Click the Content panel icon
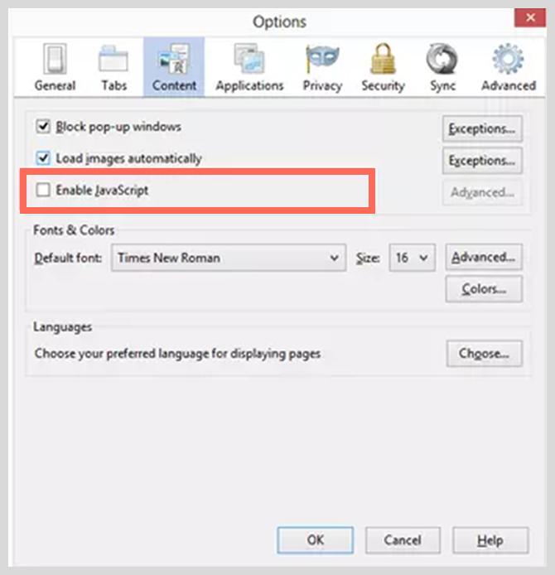This screenshot has height=575, width=555. point(174,59)
